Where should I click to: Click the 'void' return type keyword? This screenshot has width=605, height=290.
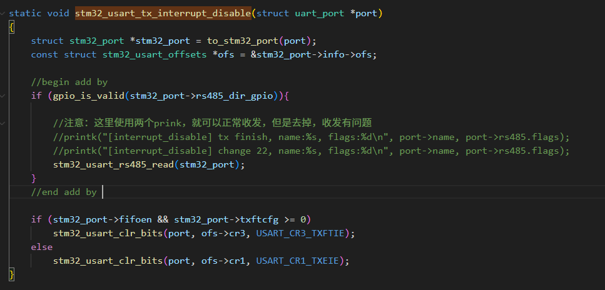(x=58, y=14)
